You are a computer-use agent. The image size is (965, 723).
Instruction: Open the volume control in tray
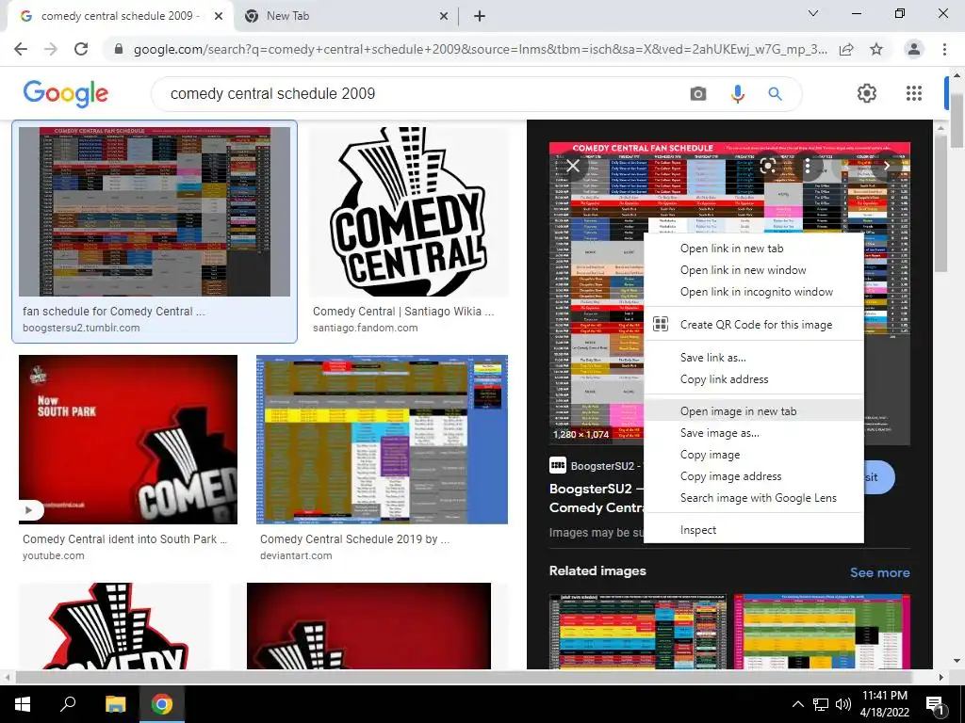843,704
